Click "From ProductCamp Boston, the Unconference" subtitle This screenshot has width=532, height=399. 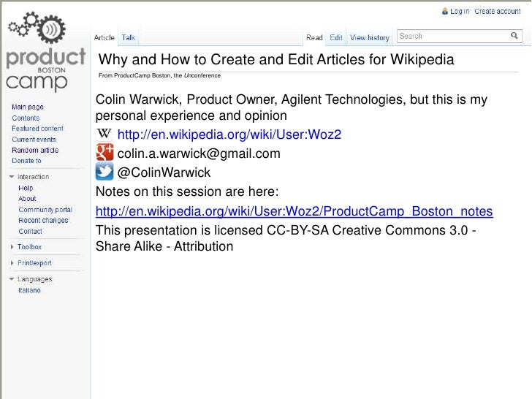[x=159, y=75]
